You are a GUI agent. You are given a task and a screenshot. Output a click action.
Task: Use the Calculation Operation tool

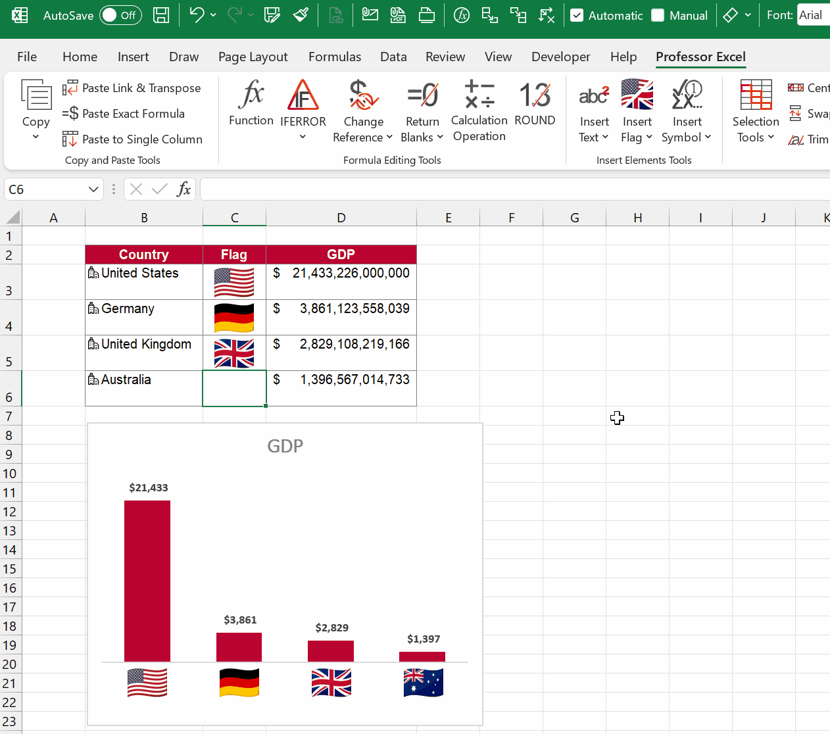pos(479,110)
